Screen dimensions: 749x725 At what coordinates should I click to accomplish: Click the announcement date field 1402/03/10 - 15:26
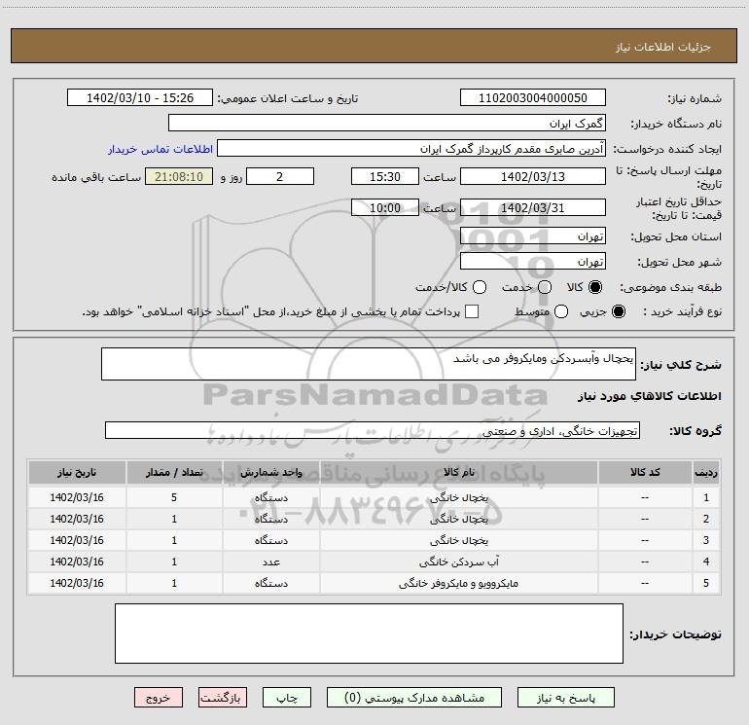(140, 98)
